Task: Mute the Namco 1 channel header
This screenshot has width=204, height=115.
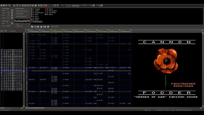Action: pyautogui.click(x=91, y=31)
